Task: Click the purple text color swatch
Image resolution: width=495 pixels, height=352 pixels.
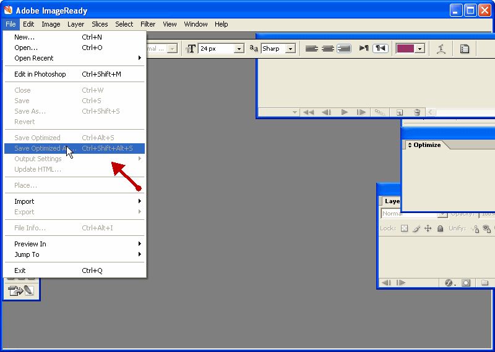Action: point(405,49)
